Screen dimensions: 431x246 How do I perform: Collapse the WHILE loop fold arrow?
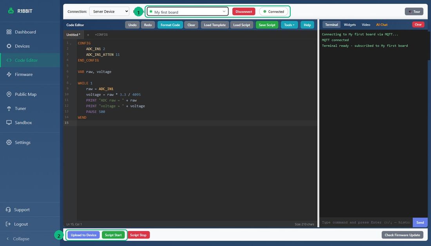pyautogui.click(x=71, y=83)
